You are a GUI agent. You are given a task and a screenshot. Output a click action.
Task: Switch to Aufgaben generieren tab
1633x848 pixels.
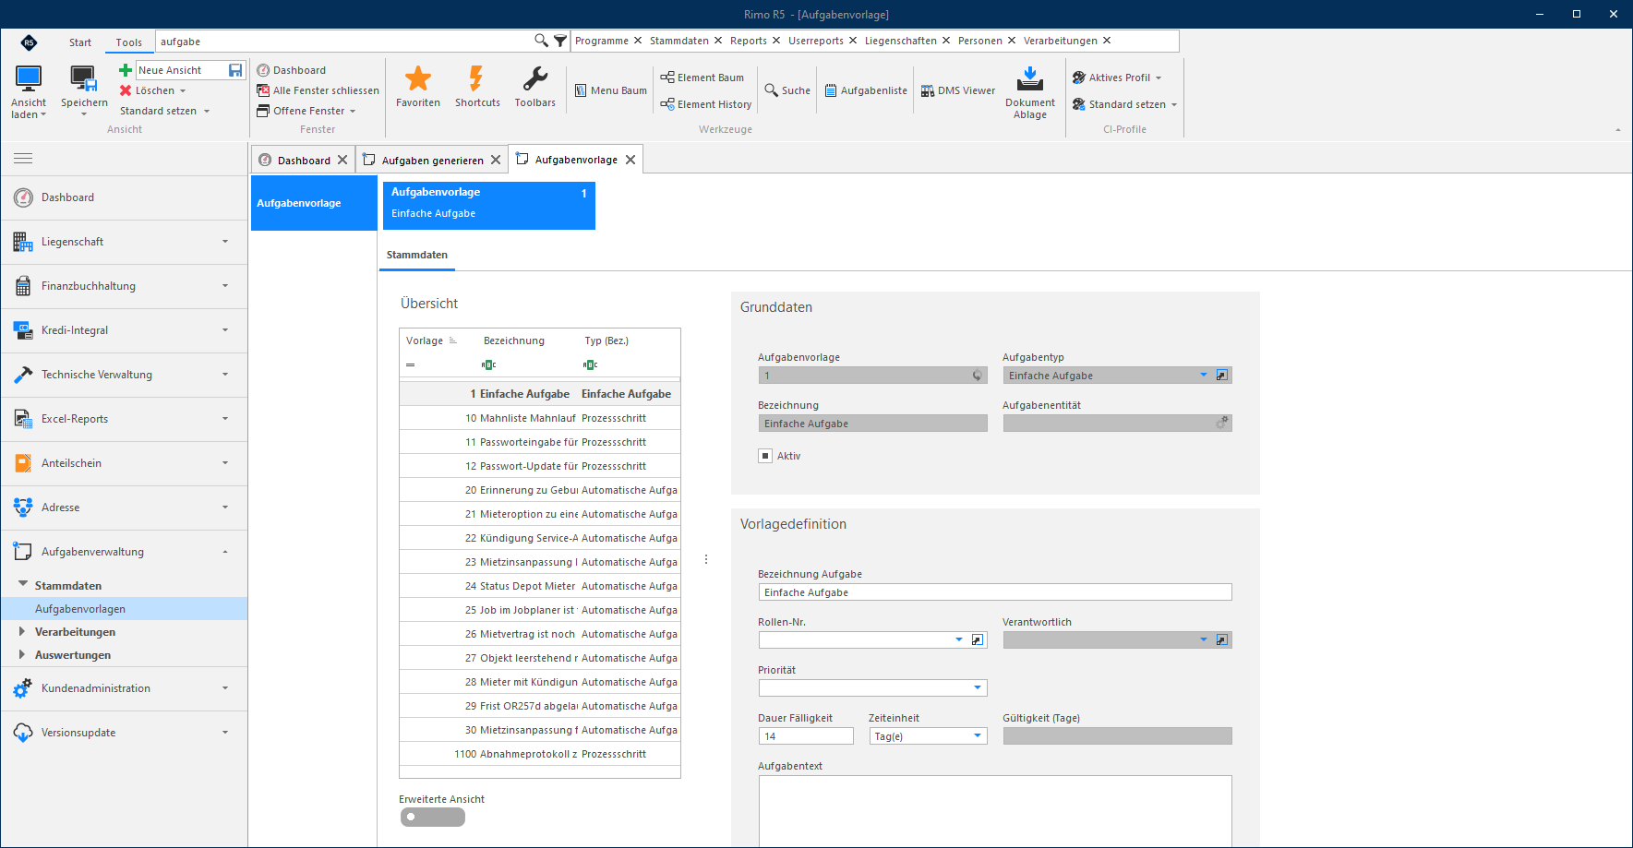(432, 160)
